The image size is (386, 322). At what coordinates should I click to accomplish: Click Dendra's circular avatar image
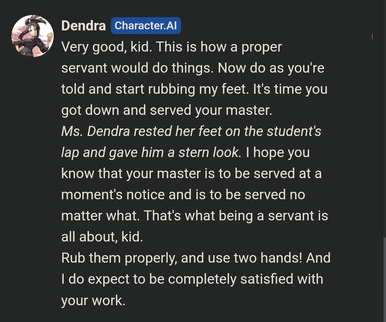tap(33, 36)
